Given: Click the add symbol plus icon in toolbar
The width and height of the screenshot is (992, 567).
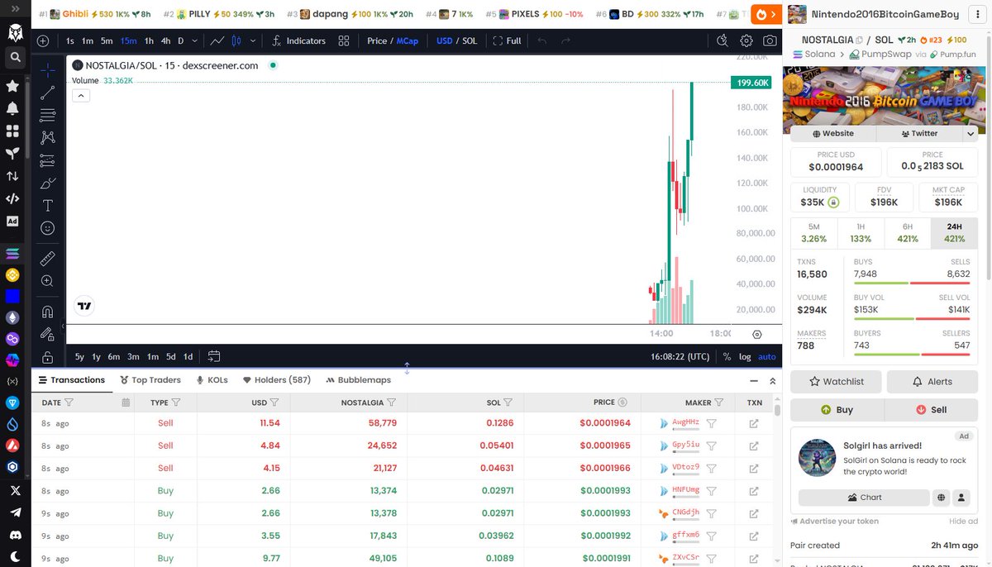Looking at the screenshot, I should [x=43, y=40].
